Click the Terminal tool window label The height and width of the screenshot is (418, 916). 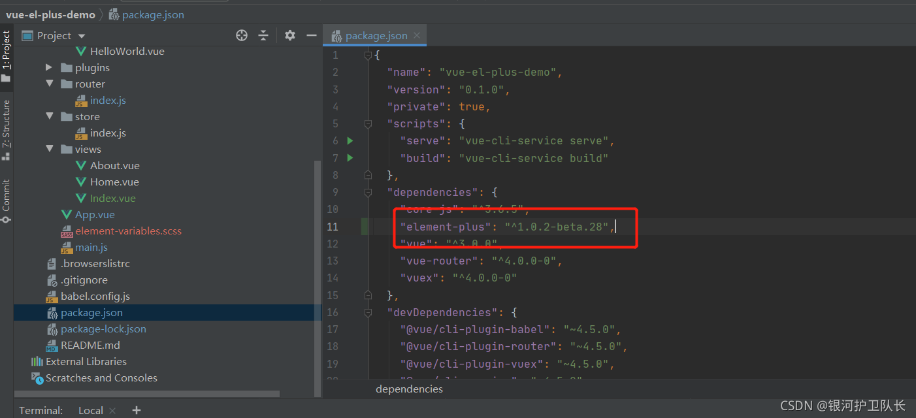41,410
